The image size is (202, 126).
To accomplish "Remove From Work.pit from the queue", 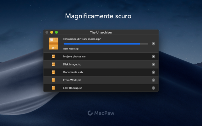I will tap(153, 80).
